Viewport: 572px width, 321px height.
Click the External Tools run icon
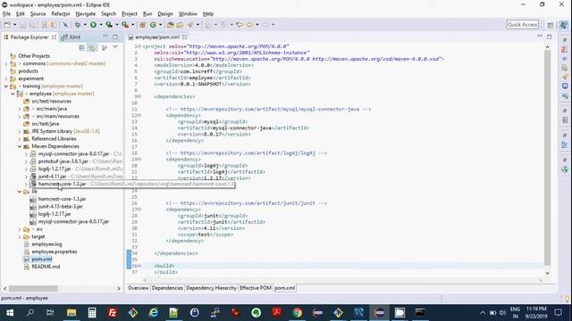coord(125,25)
